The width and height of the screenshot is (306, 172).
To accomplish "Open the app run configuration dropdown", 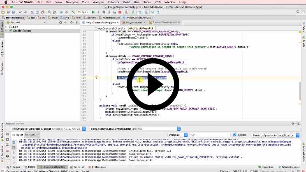I will 84,12.
